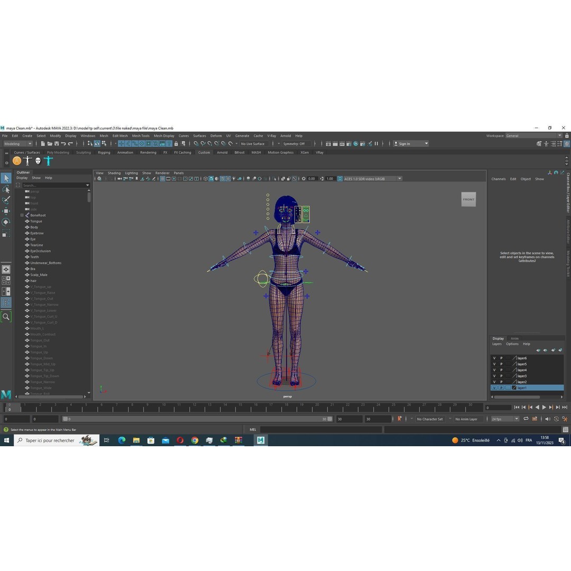Screen dimensions: 571x571
Task: Select the arrow Select tool in toolbox
Action: point(6,178)
